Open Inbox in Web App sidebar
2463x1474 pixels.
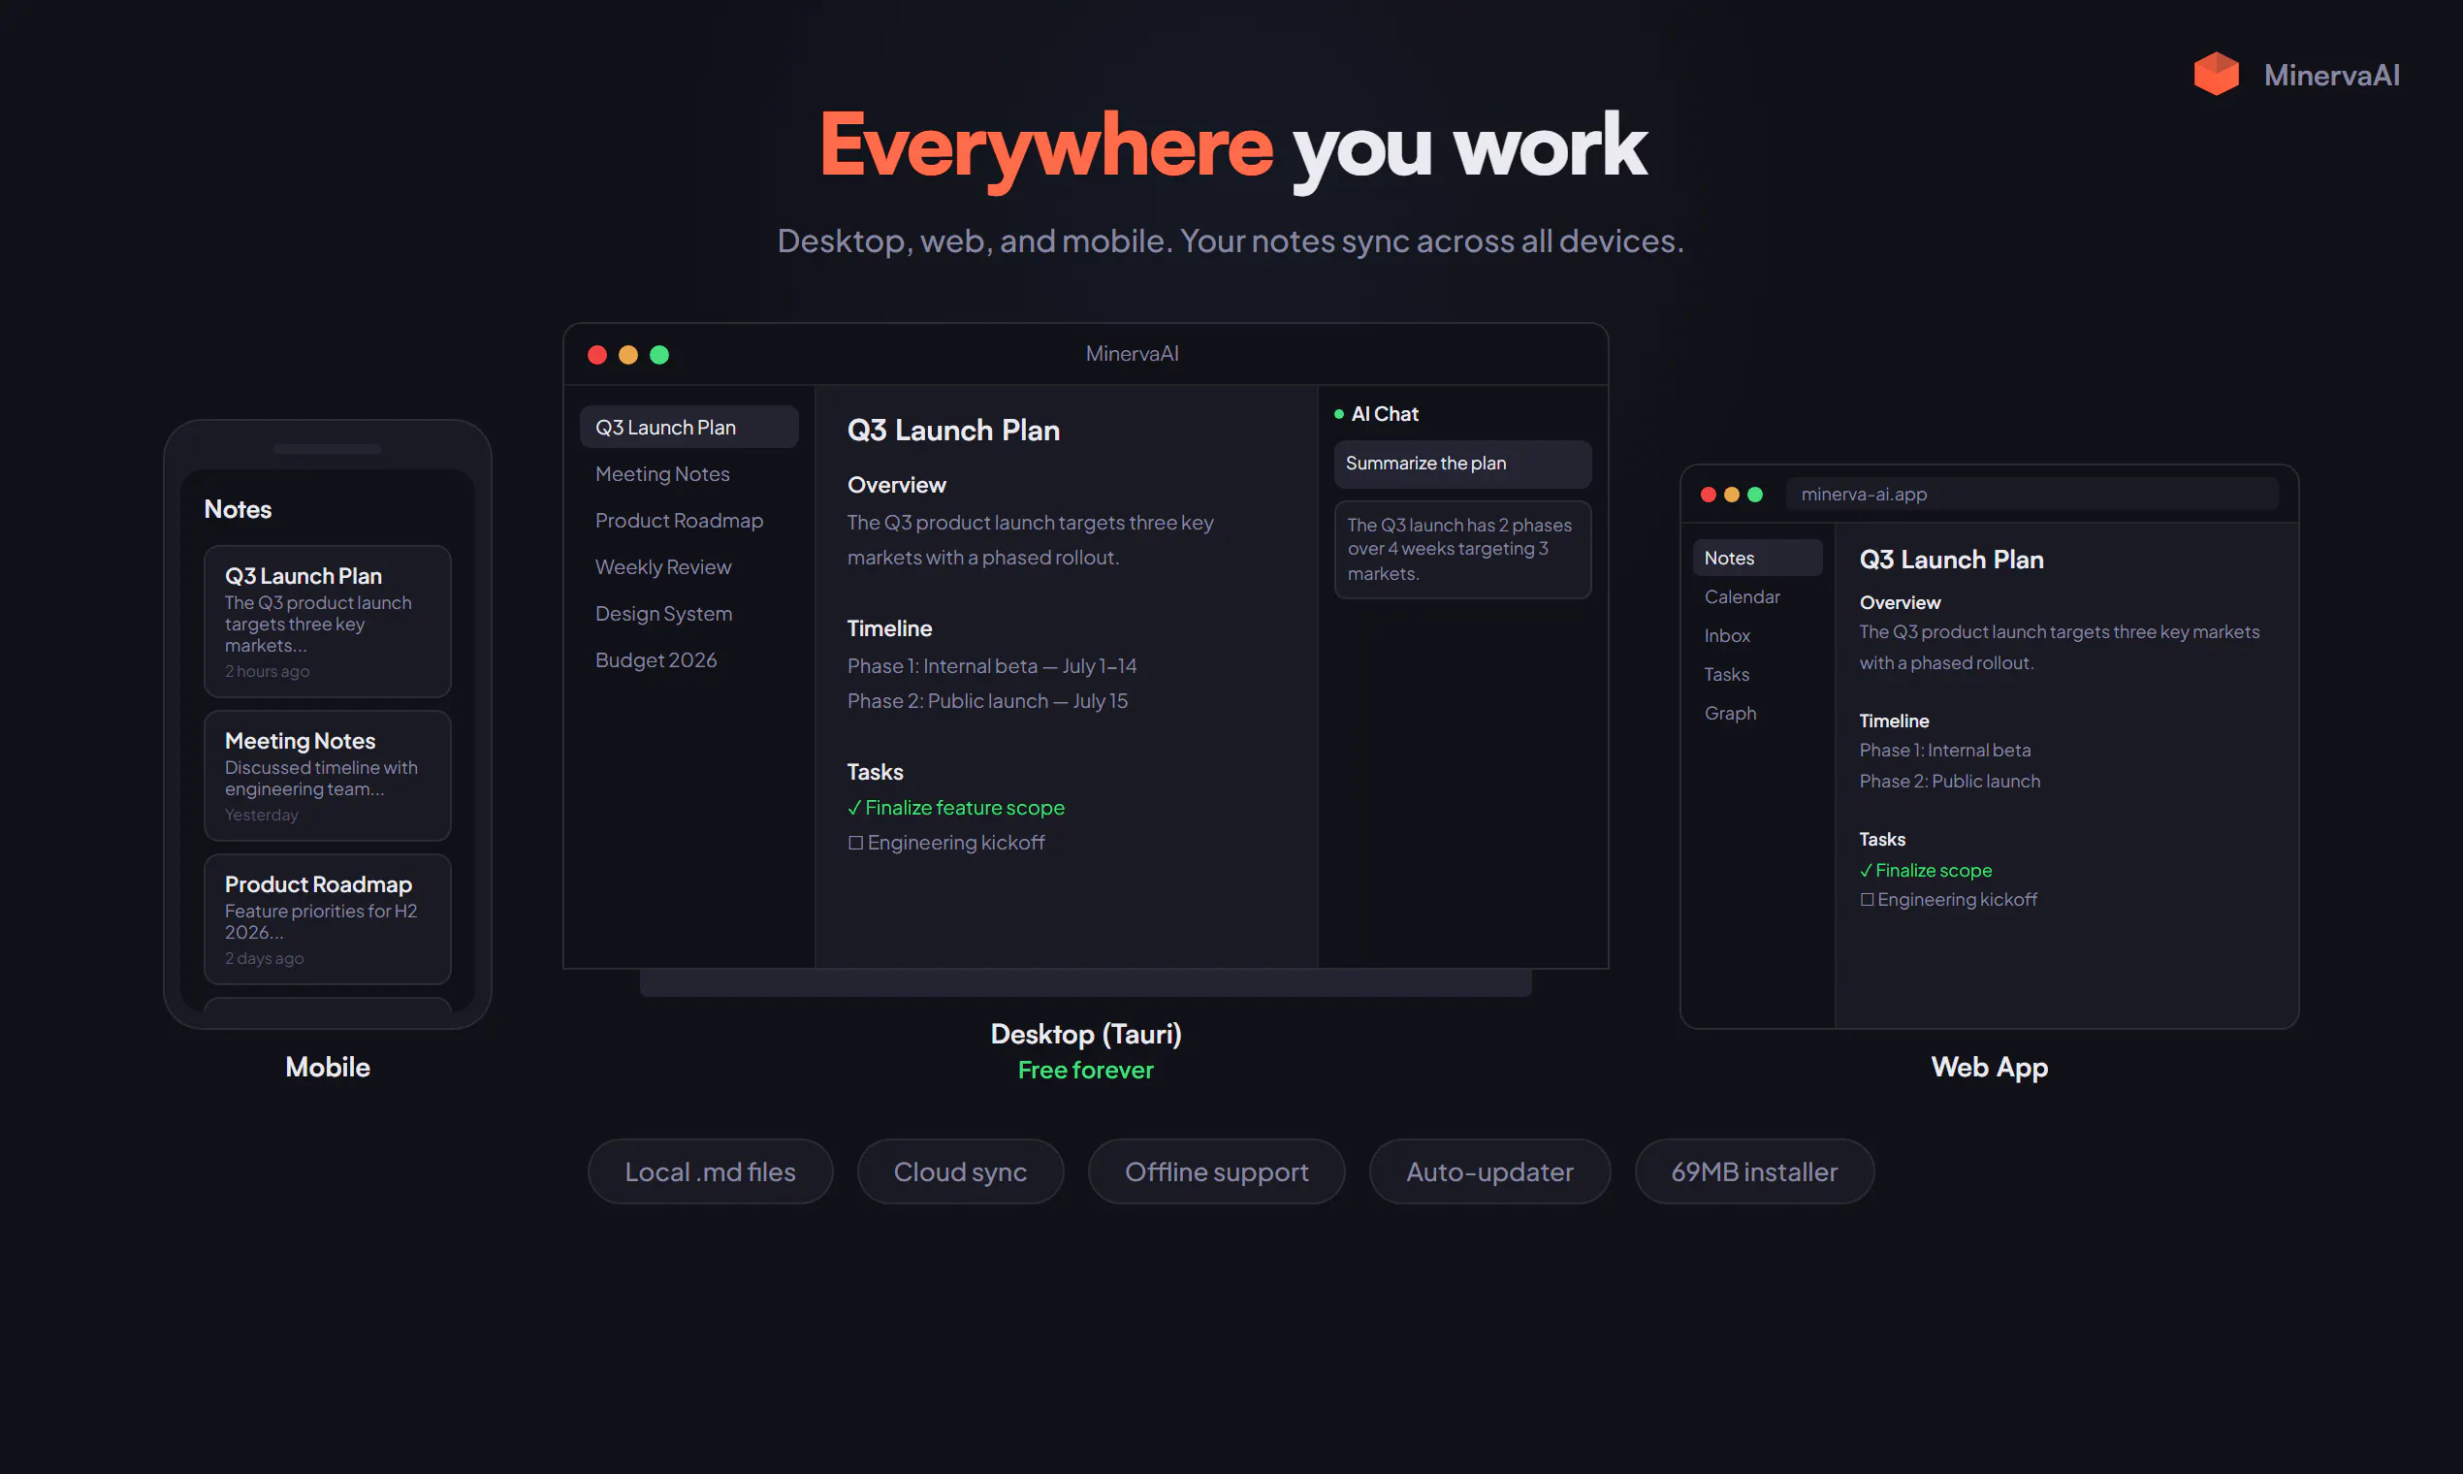[1758, 636]
